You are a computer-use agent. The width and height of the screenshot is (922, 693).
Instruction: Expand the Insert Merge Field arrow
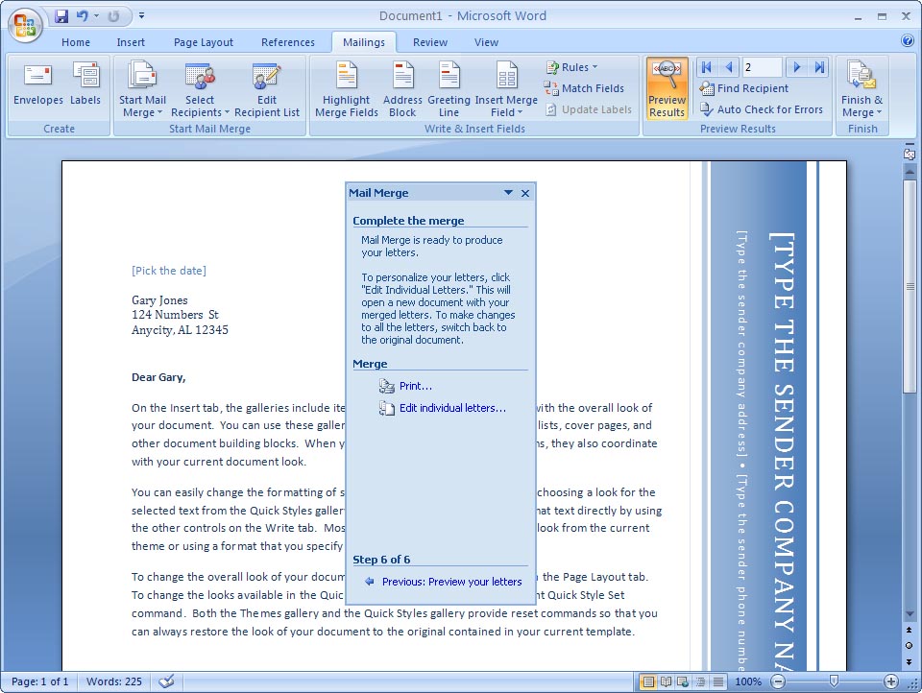520,112
